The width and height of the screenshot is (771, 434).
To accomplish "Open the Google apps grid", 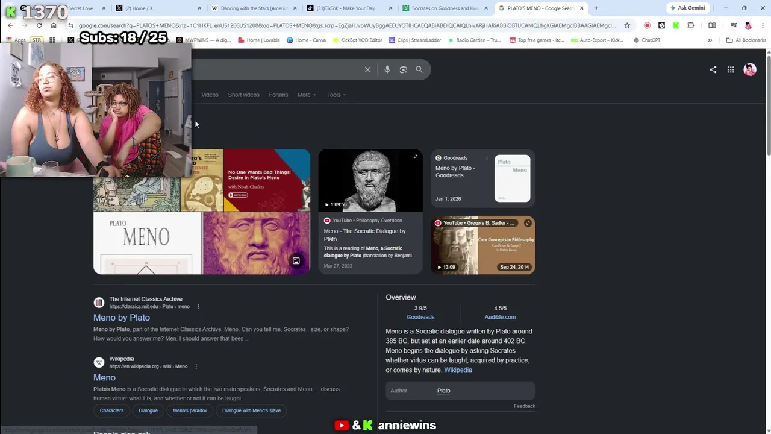I will [731, 69].
